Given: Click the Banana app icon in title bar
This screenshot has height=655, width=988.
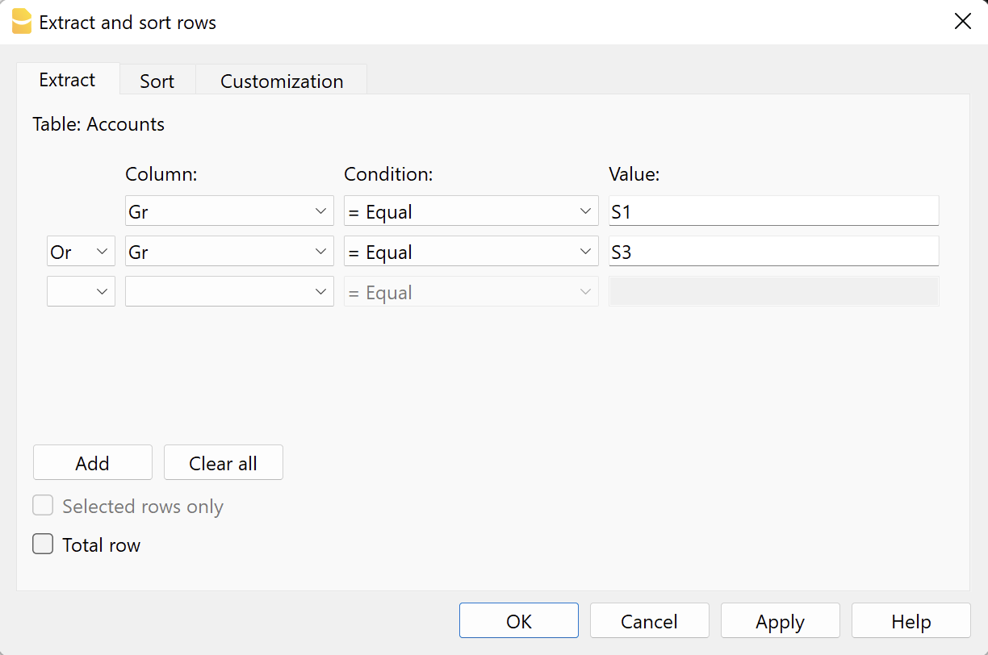Looking at the screenshot, I should 22,22.
